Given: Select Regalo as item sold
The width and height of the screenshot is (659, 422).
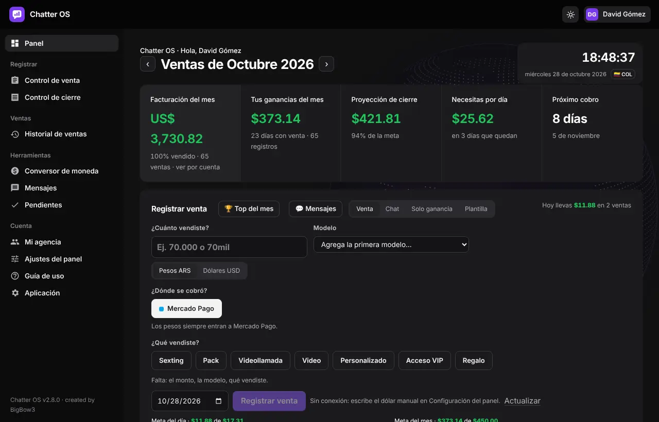Looking at the screenshot, I should 474,360.
